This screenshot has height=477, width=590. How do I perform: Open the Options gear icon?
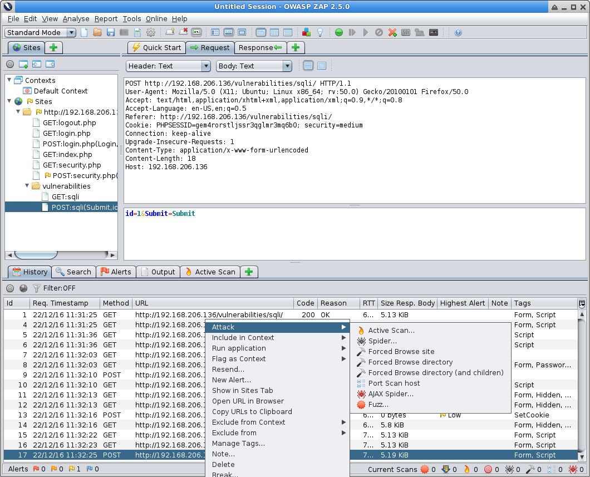pyautogui.click(x=151, y=32)
